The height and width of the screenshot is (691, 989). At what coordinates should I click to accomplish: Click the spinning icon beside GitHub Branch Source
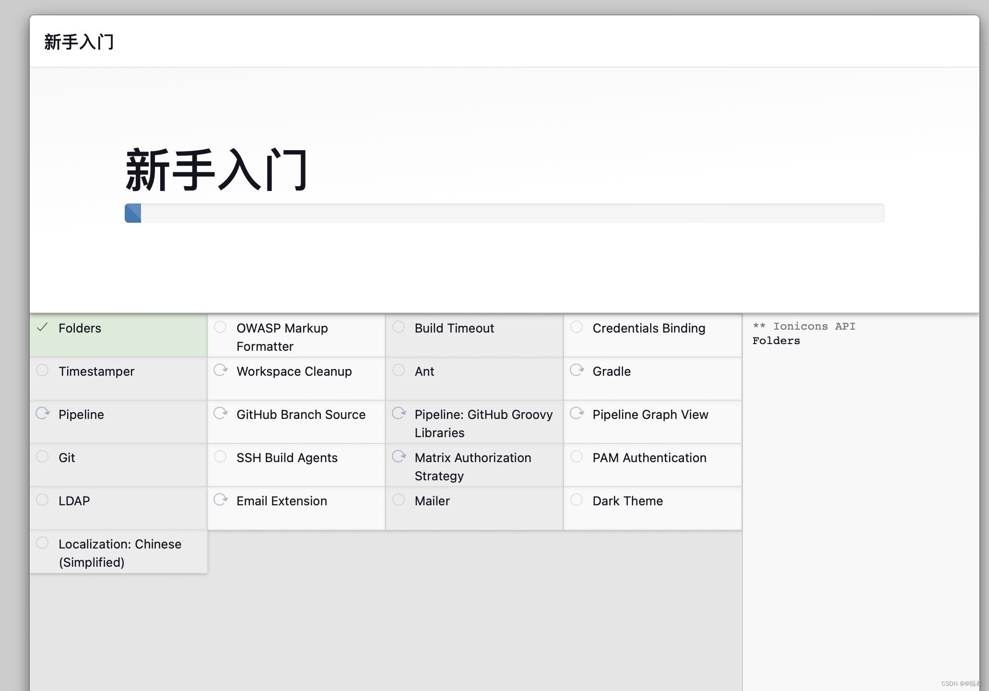click(x=221, y=413)
